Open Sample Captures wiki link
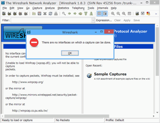The image size is (160, 123). 110,74
